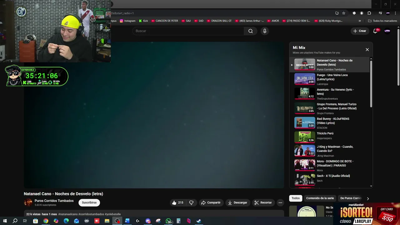Image resolution: width=400 pixels, height=225 pixels.
Task: Bookmark this page with the star
Action: click(344, 13)
